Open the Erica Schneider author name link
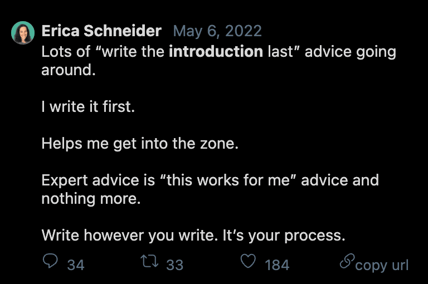 [101, 31]
